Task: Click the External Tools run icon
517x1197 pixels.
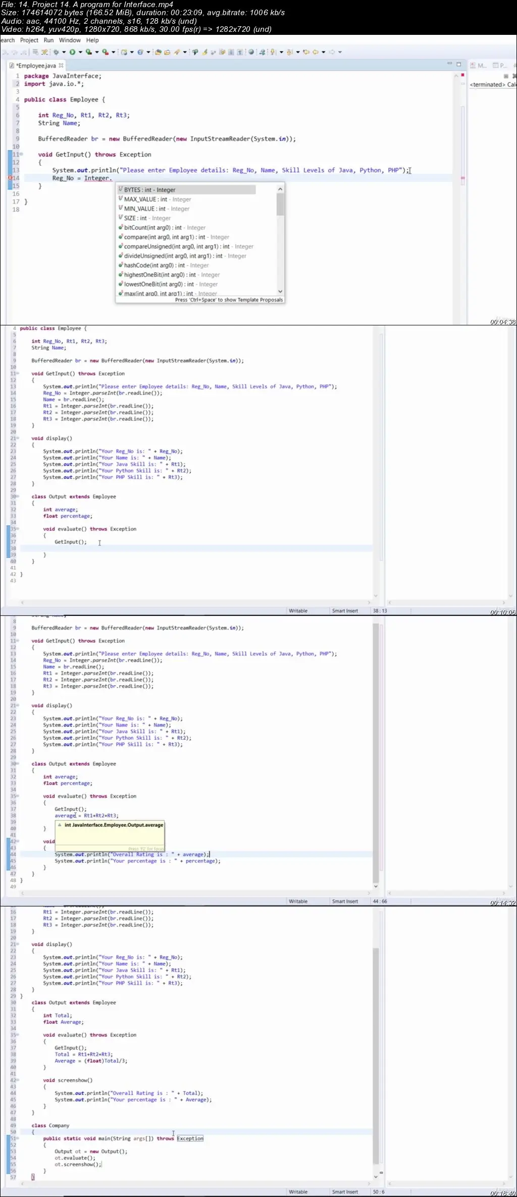Action: [105, 52]
